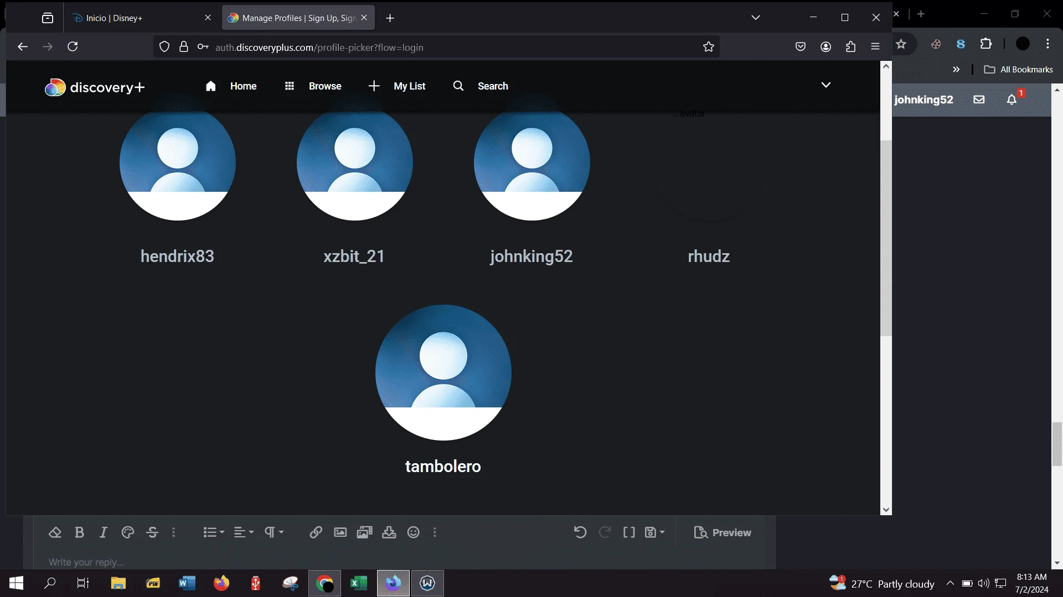Show site security padlock info
Viewport: 1063px width, 597px height.
click(x=184, y=47)
